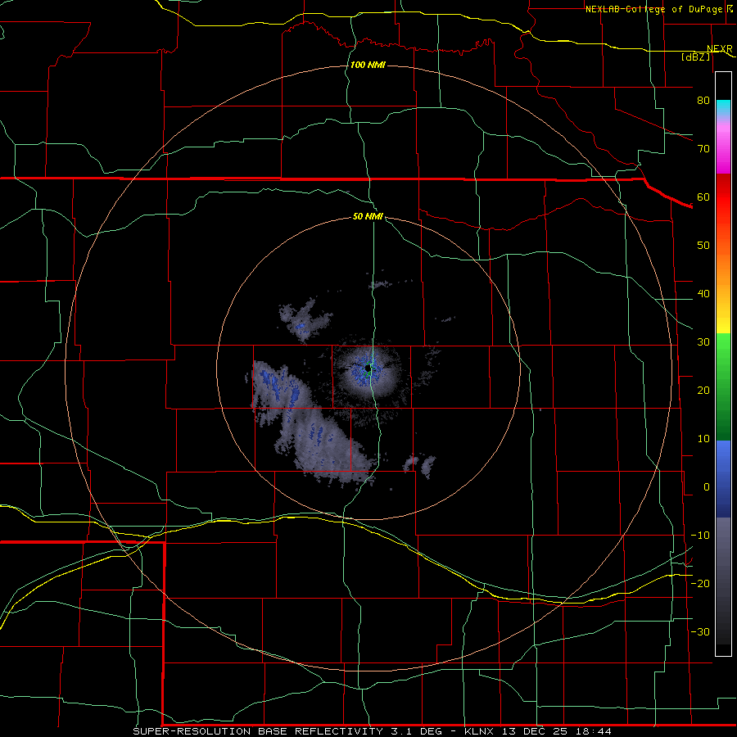Viewport: 737px width, 737px height.
Task: Click the '70' value on the dBZ scale
Action: pyautogui.click(x=703, y=148)
